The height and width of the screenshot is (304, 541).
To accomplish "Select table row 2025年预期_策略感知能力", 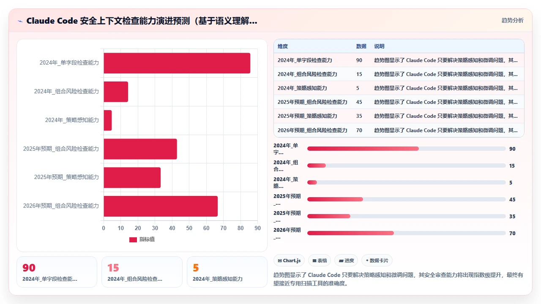I will 399,116.
